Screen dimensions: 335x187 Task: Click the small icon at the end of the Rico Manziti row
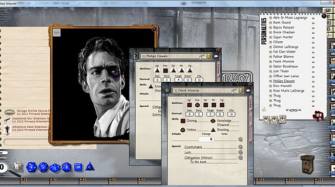313,86
